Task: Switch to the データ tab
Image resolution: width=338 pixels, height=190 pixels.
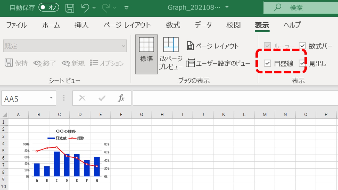Action: (203, 25)
